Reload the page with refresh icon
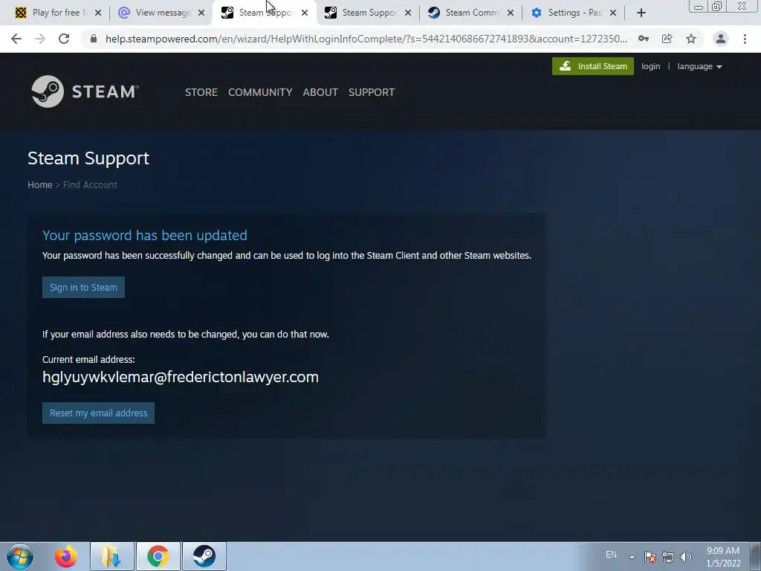Screen dimensions: 761x571 pos(64,39)
